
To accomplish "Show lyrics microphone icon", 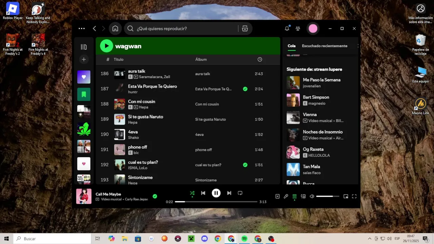I will click(286, 196).
